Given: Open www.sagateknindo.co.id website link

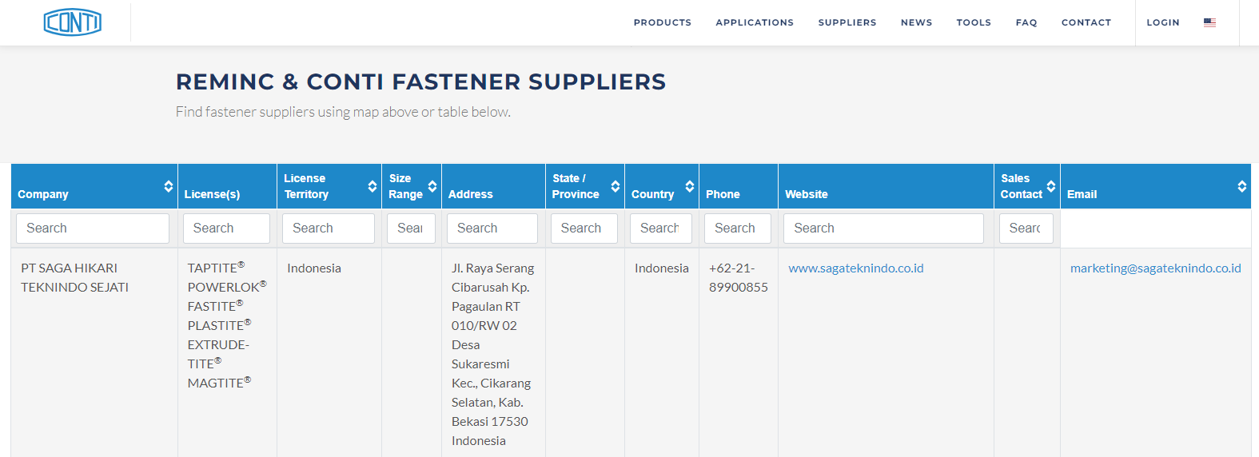Looking at the screenshot, I should (855, 268).
